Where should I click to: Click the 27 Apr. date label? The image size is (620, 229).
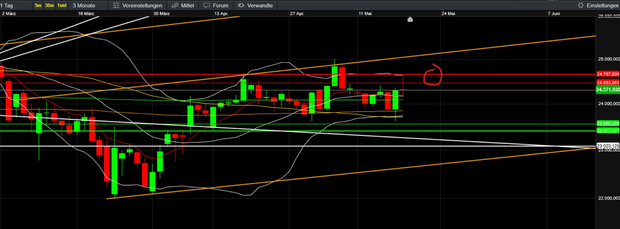[297, 14]
